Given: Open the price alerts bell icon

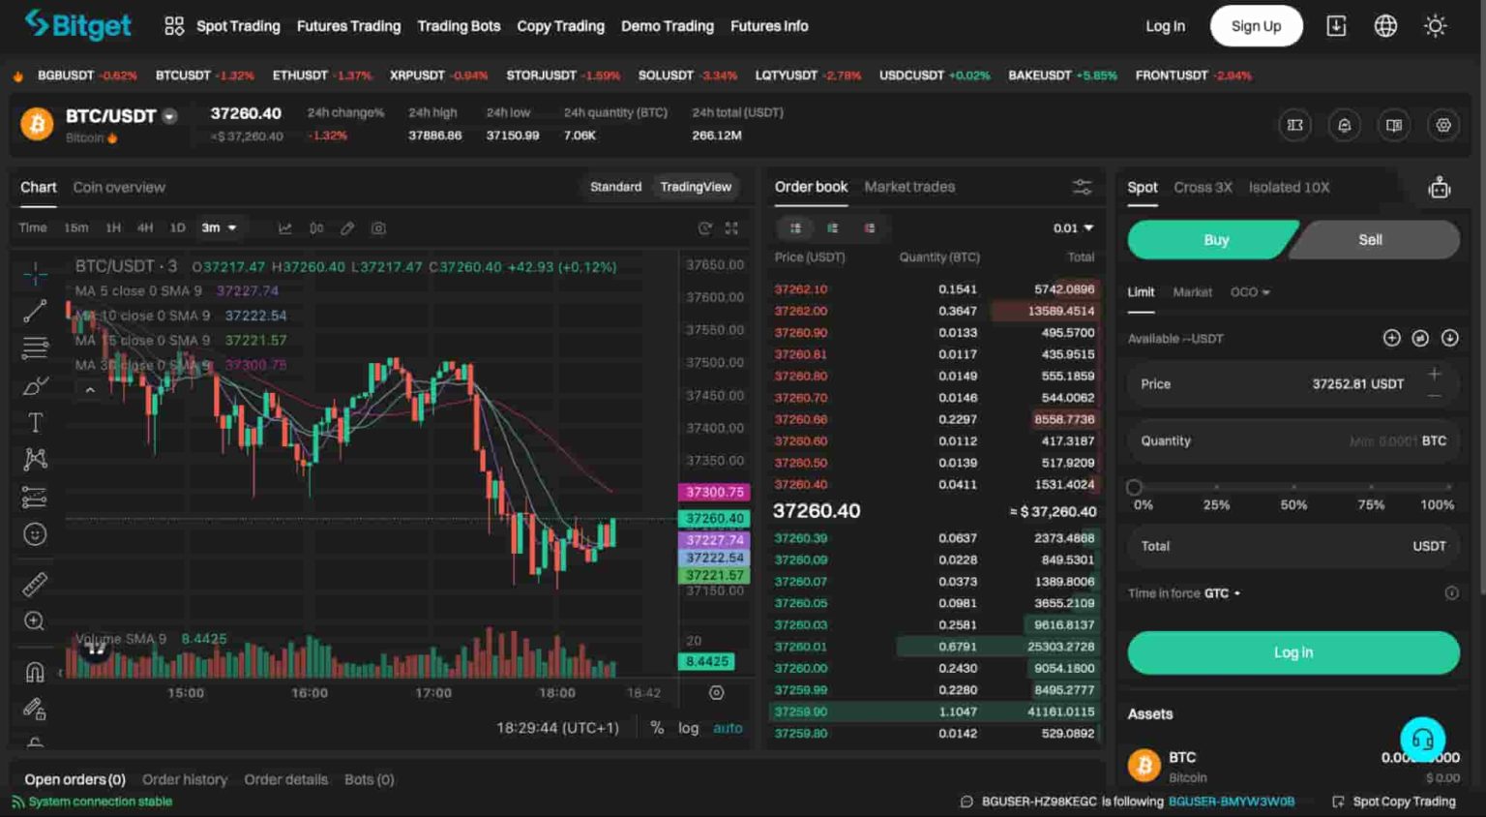Looking at the screenshot, I should (x=1345, y=125).
